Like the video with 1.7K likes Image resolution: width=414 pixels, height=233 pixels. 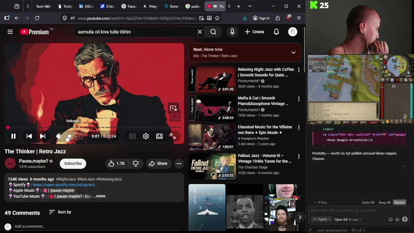point(116,163)
